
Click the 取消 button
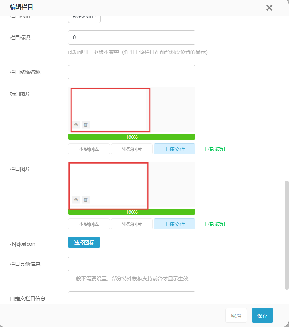(236, 315)
